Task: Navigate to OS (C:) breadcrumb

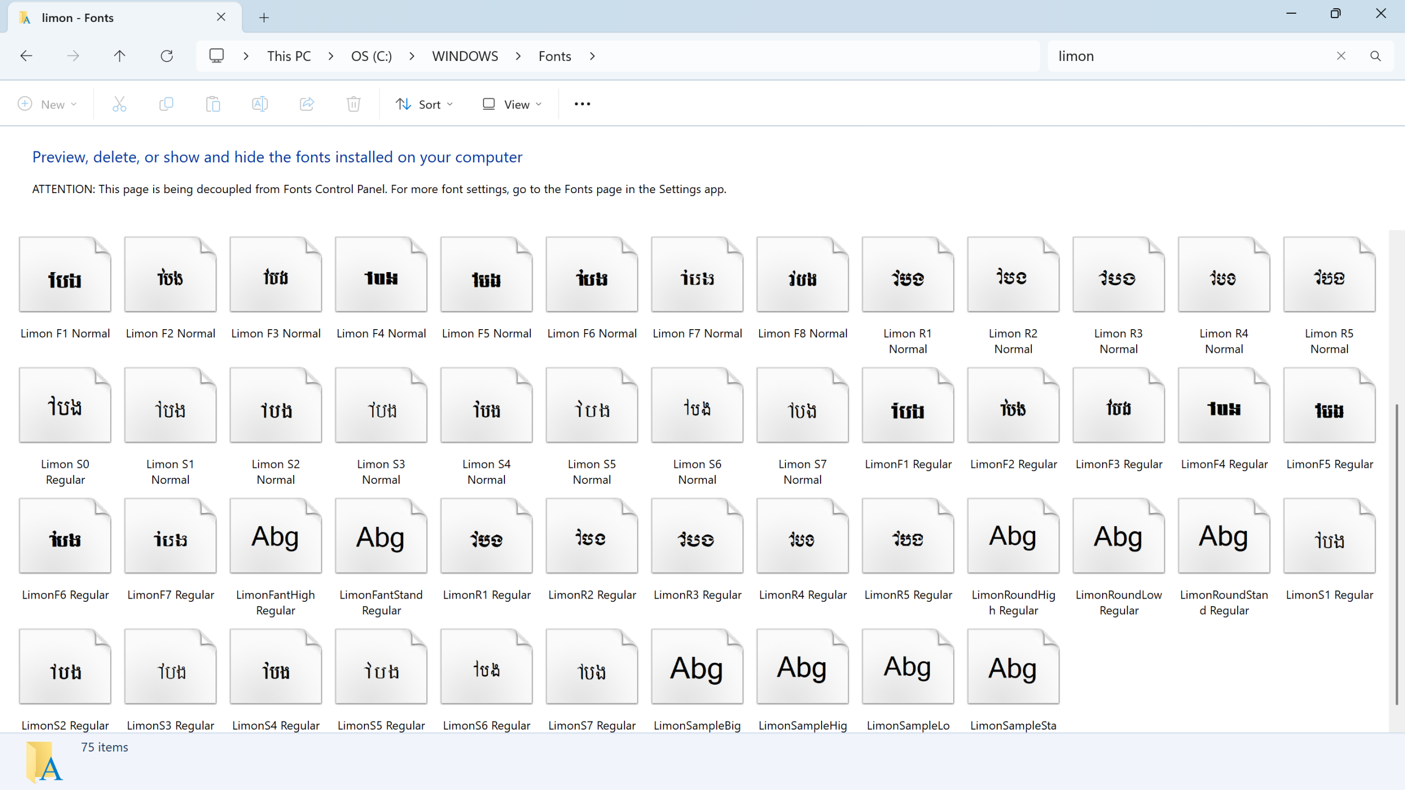Action: [372, 56]
